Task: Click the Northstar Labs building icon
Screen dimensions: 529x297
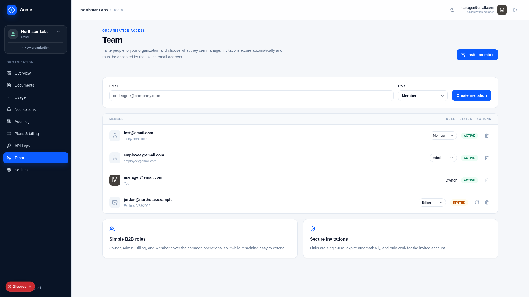Action: pos(13,34)
